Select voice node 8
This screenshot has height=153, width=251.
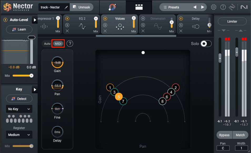(163, 101)
